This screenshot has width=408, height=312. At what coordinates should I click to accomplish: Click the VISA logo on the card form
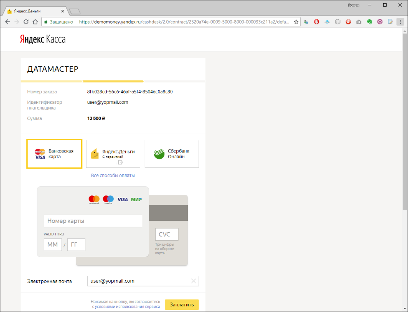click(x=122, y=199)
